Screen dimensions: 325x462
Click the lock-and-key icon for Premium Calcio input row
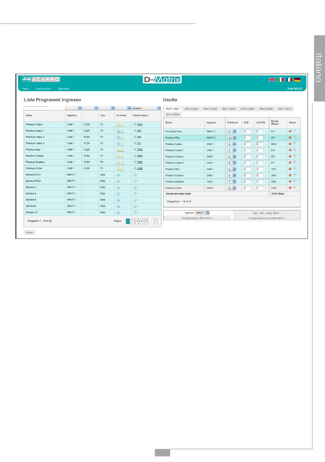pyautogui.click(x=120, y=125)
